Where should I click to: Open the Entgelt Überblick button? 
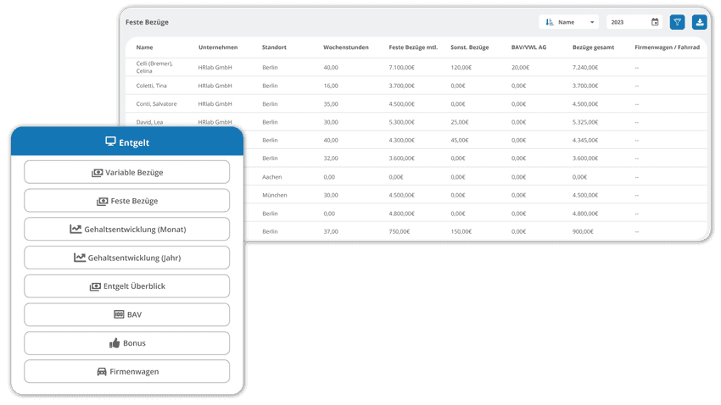pyautogui.click(x=127, y=286)
